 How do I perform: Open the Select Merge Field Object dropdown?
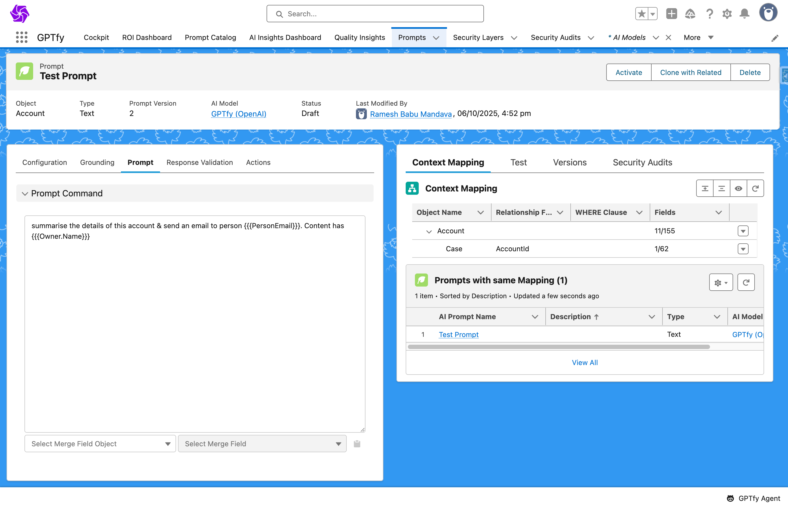point(100,444)
